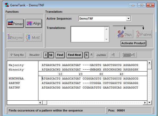Click up arrow in Translations list
Image resolution: width=158 pixels, height=116 pixels.
tap(106, 29)
